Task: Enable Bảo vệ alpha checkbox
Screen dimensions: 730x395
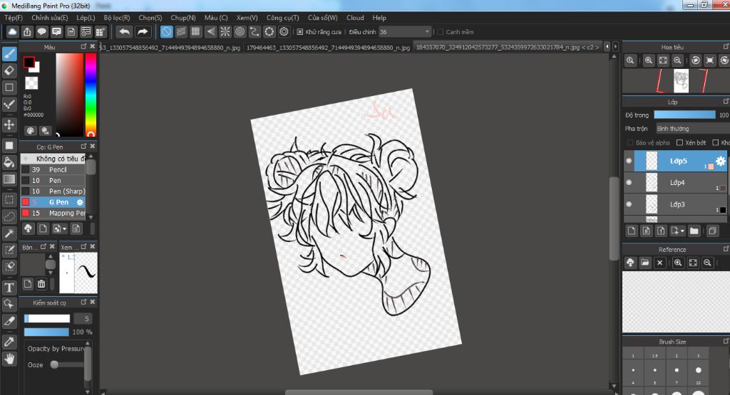Action: [630, 142]
